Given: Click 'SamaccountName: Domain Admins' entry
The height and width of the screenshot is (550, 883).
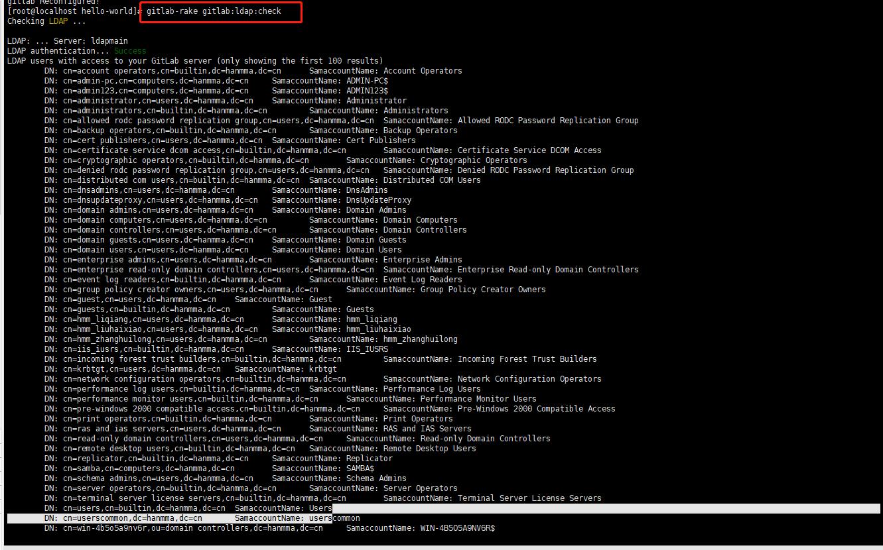Looking at the screenshot, I should [339, 210].
